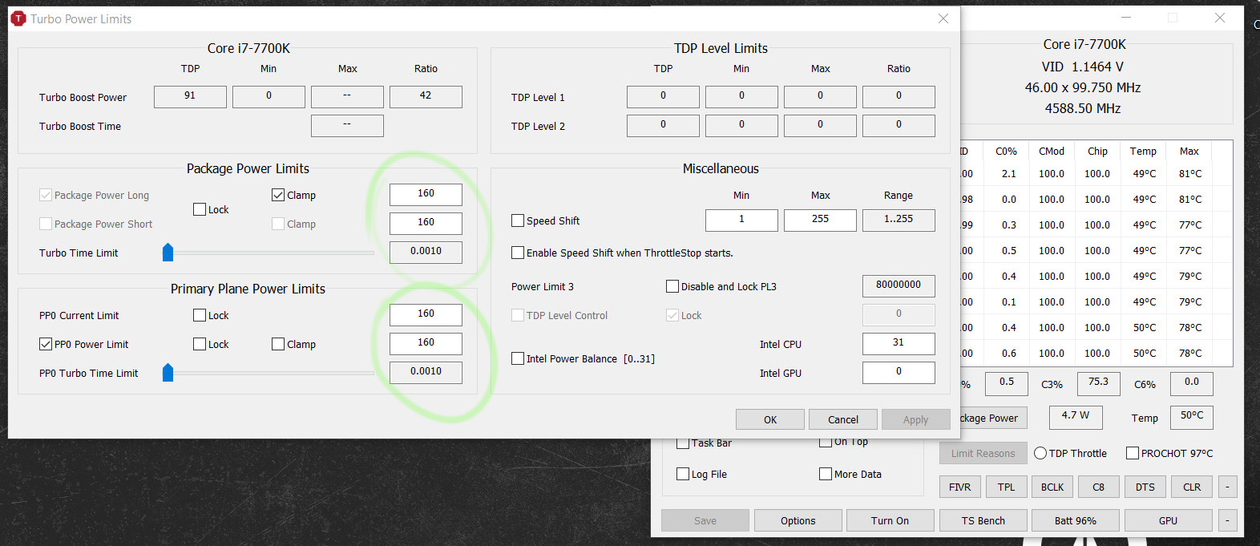The image size is (1260, 546).
Task: Click the TDP Level 2 Min field
Action: [x=741, y=125]
